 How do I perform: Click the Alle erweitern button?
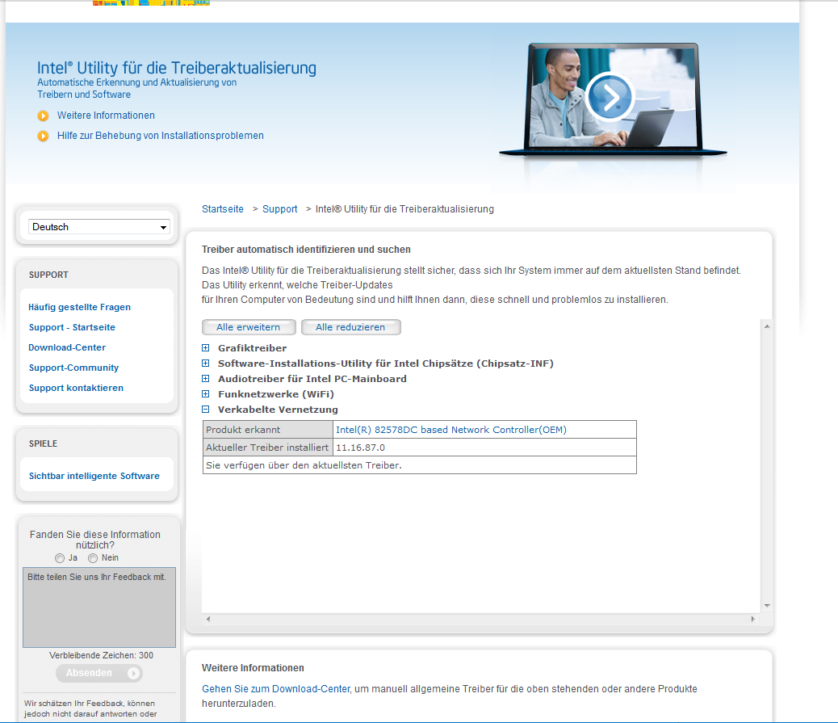pos(249,327)
